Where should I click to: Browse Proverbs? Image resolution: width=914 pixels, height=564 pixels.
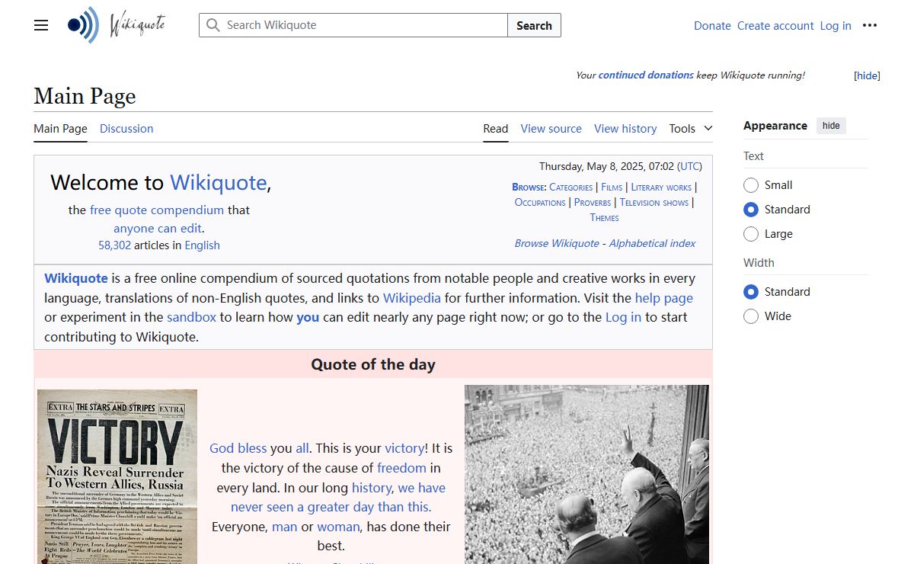pos(593,203)
